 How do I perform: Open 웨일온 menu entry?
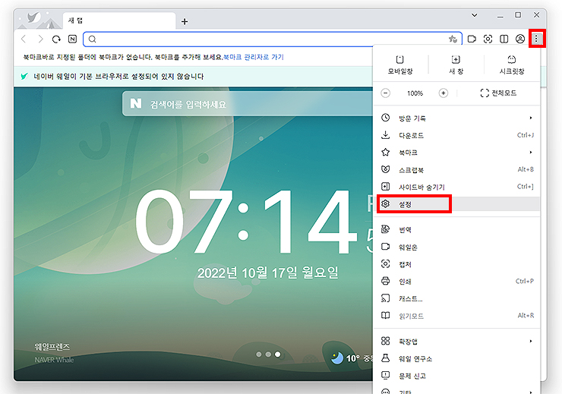pyautogui.click(x=456, y=247)
